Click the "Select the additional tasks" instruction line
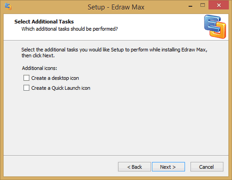This screenshot has height=180, width=232. pos(116,50)
